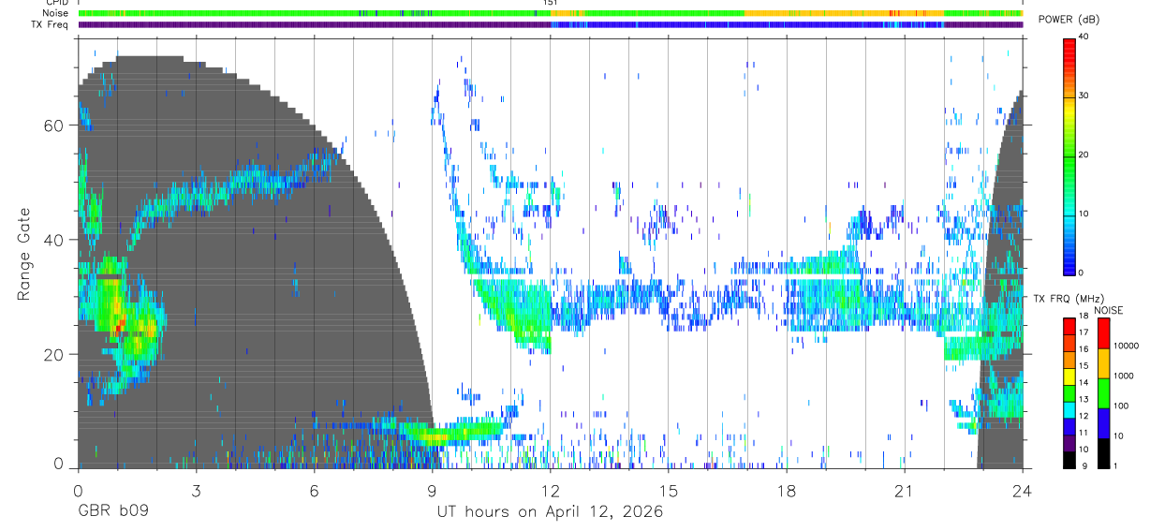The image size is (1150, 531).
Task: Click the '151' CPID value above the plot
Action: click(551, 3)
